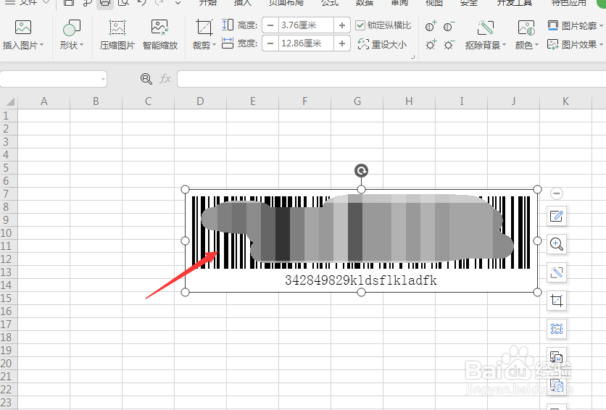Select column A header
The height and width of the screenshot is (410, 606).
(44, 101)
